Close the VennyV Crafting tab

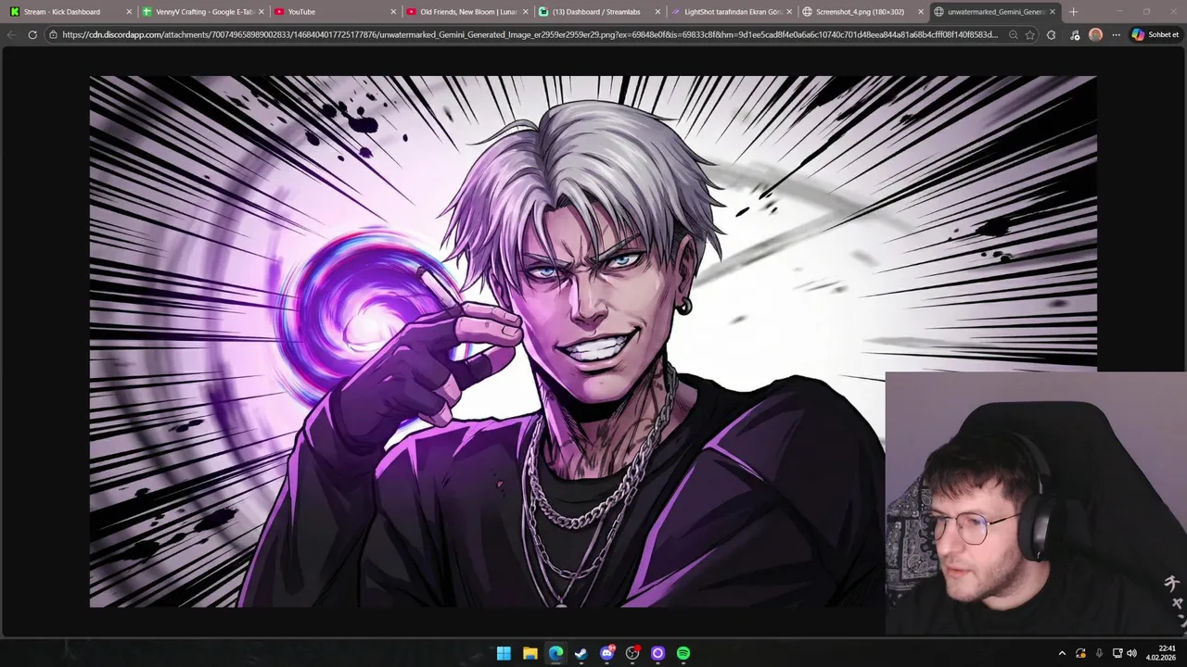[x=261, y=12]
